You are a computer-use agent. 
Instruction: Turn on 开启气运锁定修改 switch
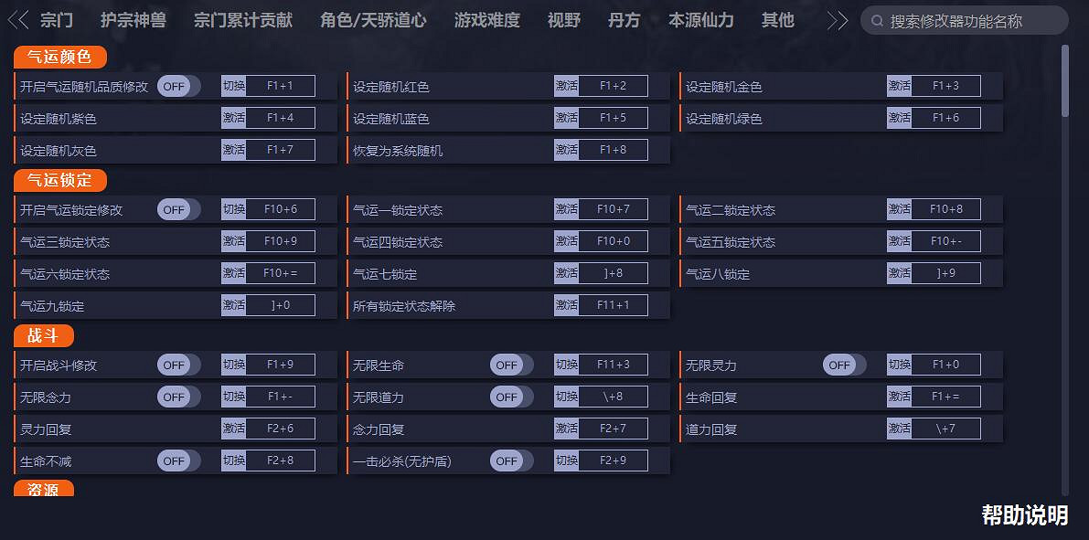(x=176, y=208)
